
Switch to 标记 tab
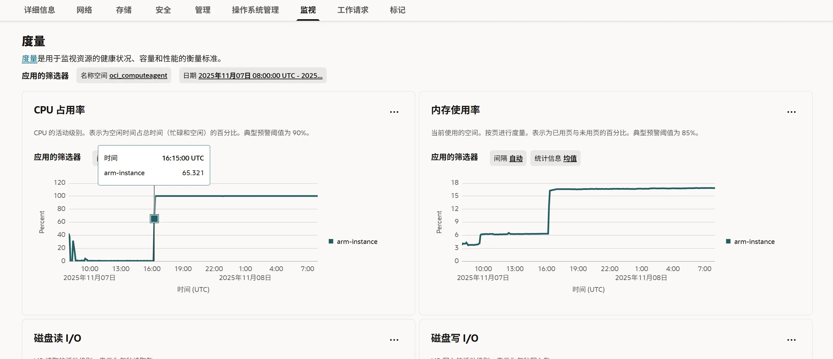[397, 10]
